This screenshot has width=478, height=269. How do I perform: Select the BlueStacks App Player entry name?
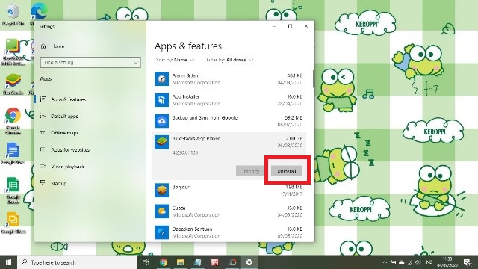point(196,139)
